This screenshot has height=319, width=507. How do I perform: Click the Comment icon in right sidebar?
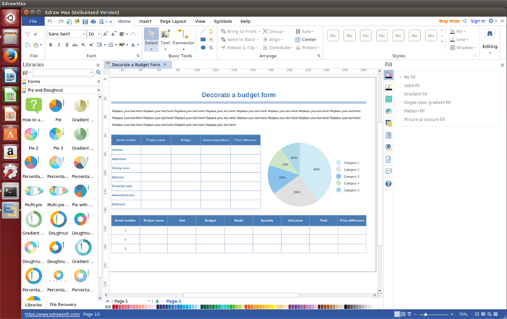click(389, 171)
